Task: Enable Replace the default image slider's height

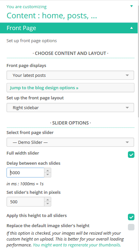Action: pyautogui.click(x=131, y=227)
